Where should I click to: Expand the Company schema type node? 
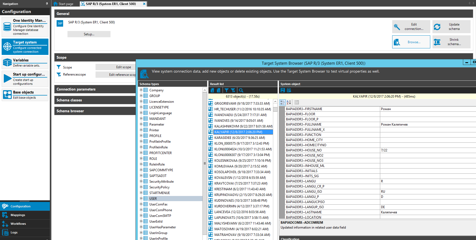141,90
